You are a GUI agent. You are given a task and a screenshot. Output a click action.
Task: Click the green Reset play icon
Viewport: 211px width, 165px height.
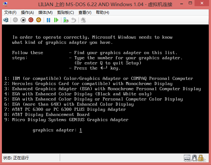click(x=56, y=20)
